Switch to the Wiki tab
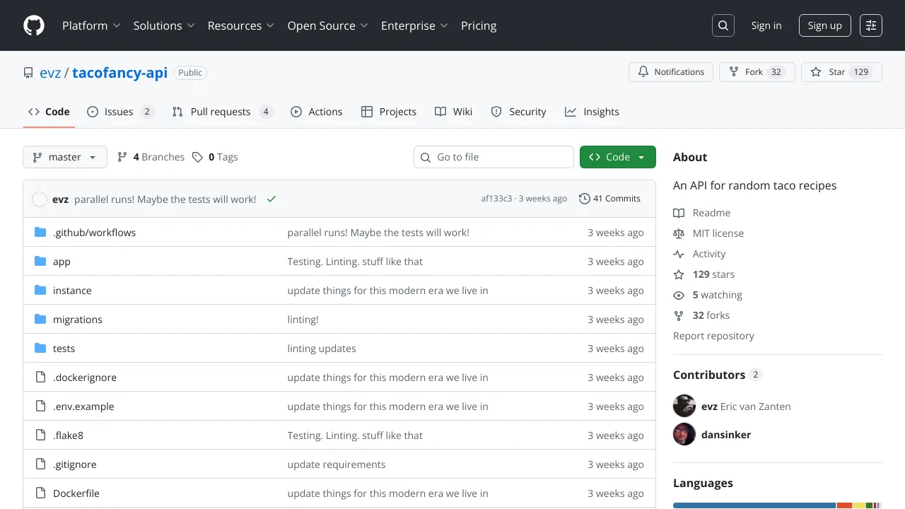Screen dimensions: 905x509 453,112
